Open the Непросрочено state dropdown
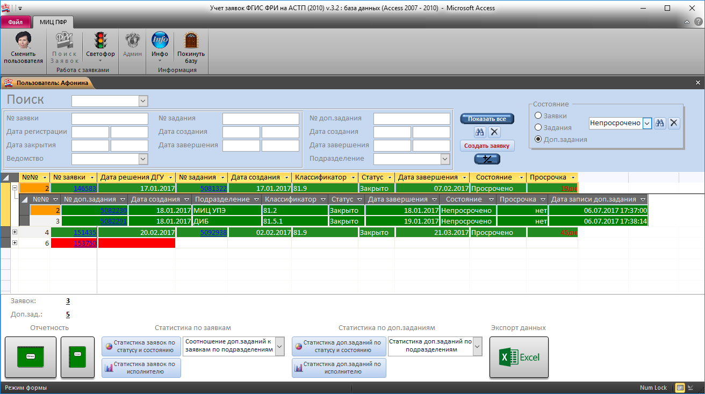 [x=647, y=123]
